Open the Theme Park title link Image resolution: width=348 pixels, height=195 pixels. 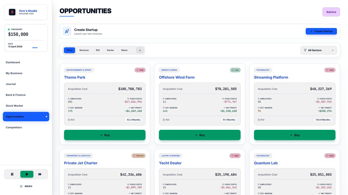coord(75,77)
